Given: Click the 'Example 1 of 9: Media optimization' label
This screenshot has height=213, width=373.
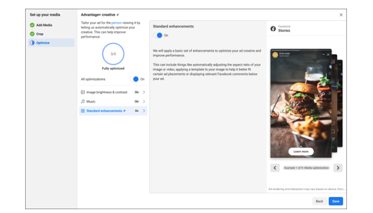Looking at the screenshot, I should click(x=306, y=168).
